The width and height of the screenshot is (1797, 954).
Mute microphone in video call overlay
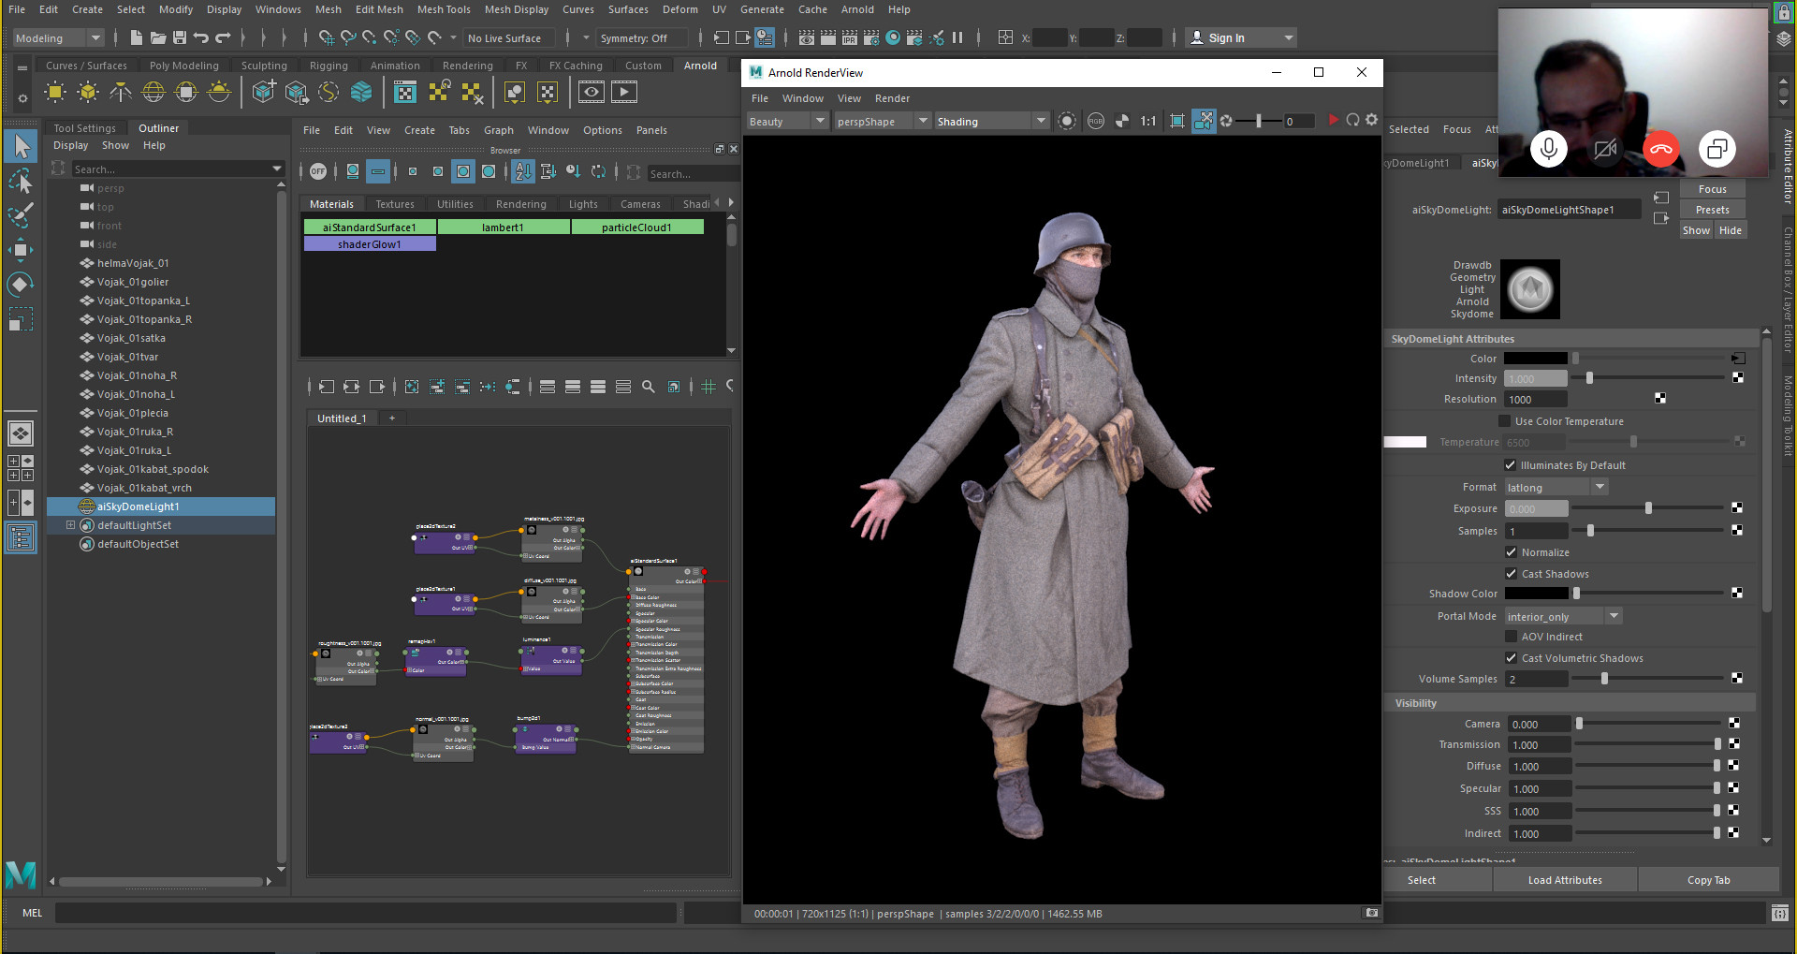coord(1548,149)
